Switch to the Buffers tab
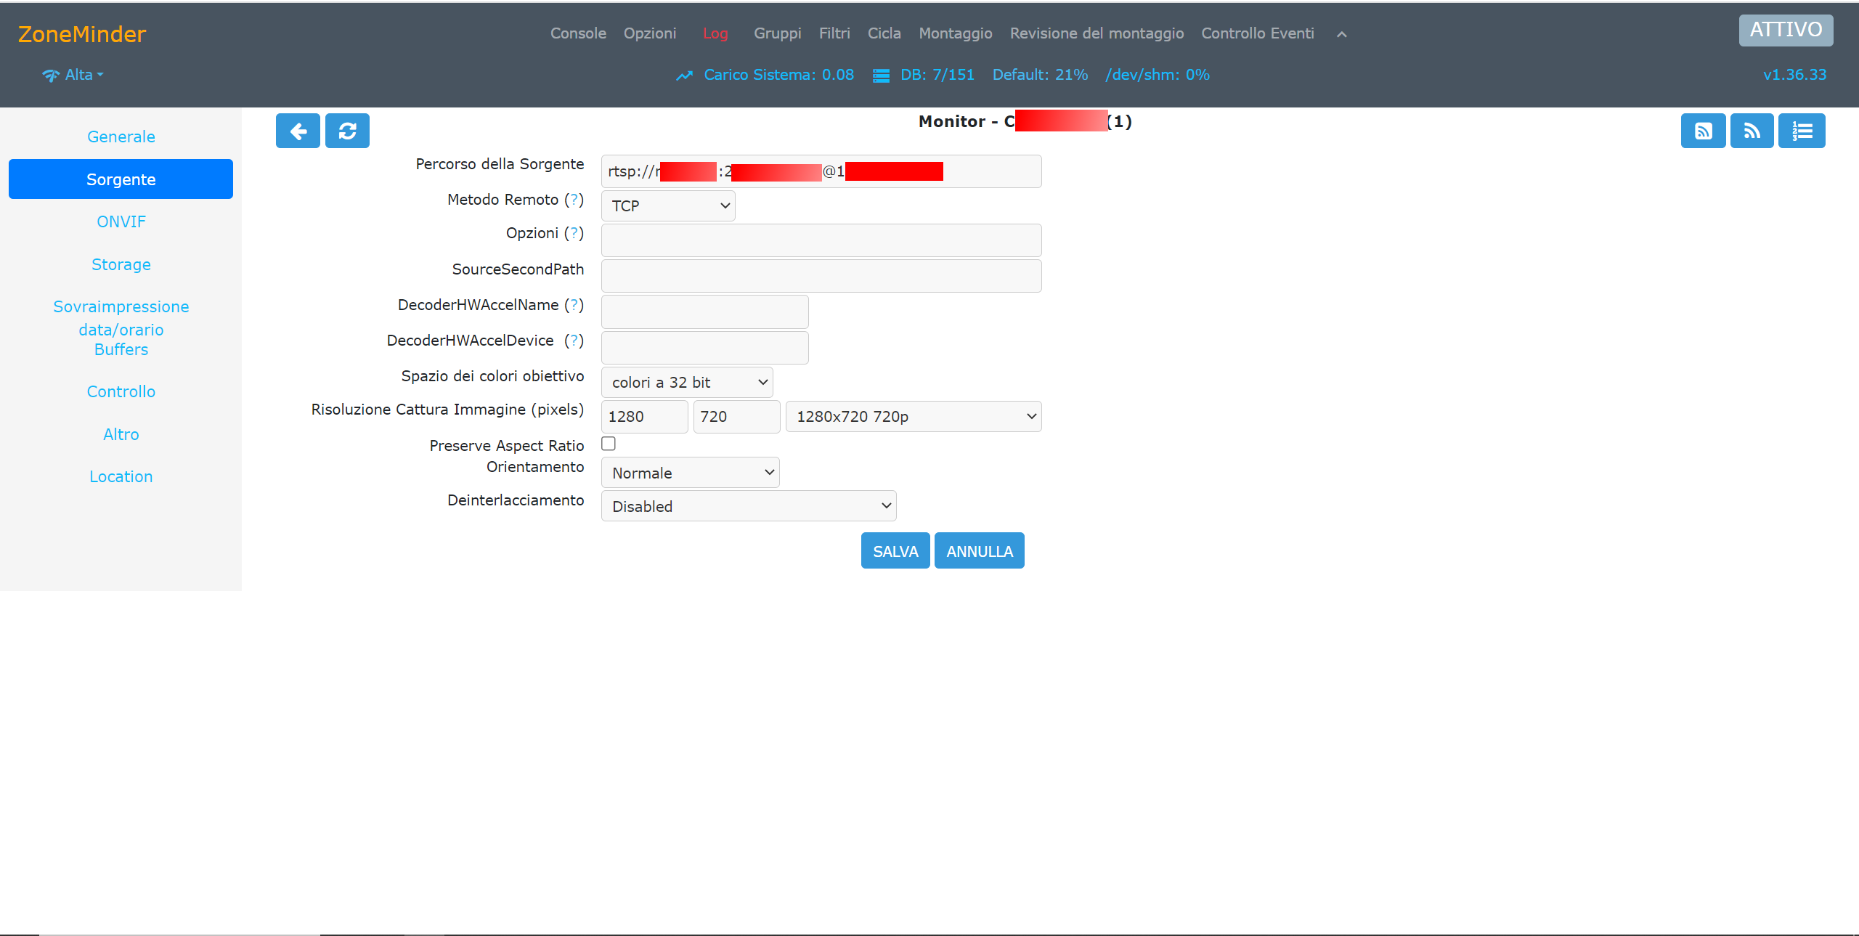This screenshot has height=936, width=1859. click(121, 349)
